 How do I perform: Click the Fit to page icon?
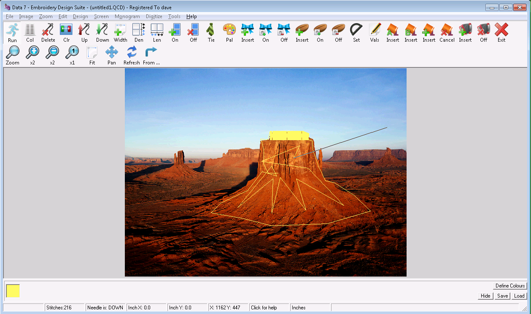click(92, 52)
